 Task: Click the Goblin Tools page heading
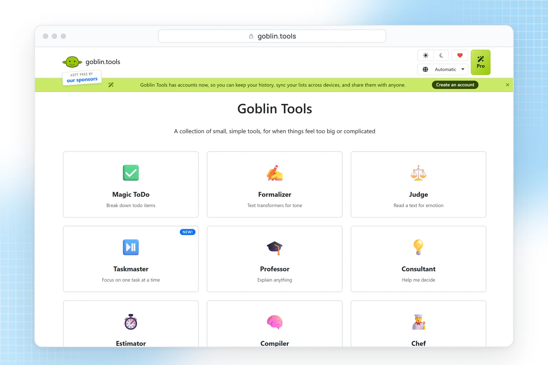275,109
